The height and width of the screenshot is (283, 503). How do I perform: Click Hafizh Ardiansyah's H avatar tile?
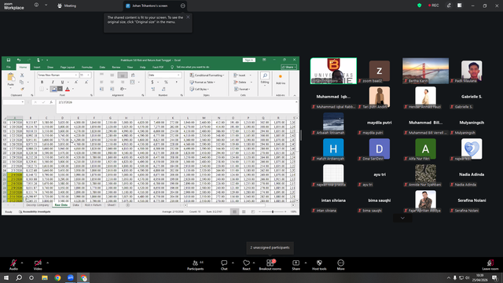point(333,149)
